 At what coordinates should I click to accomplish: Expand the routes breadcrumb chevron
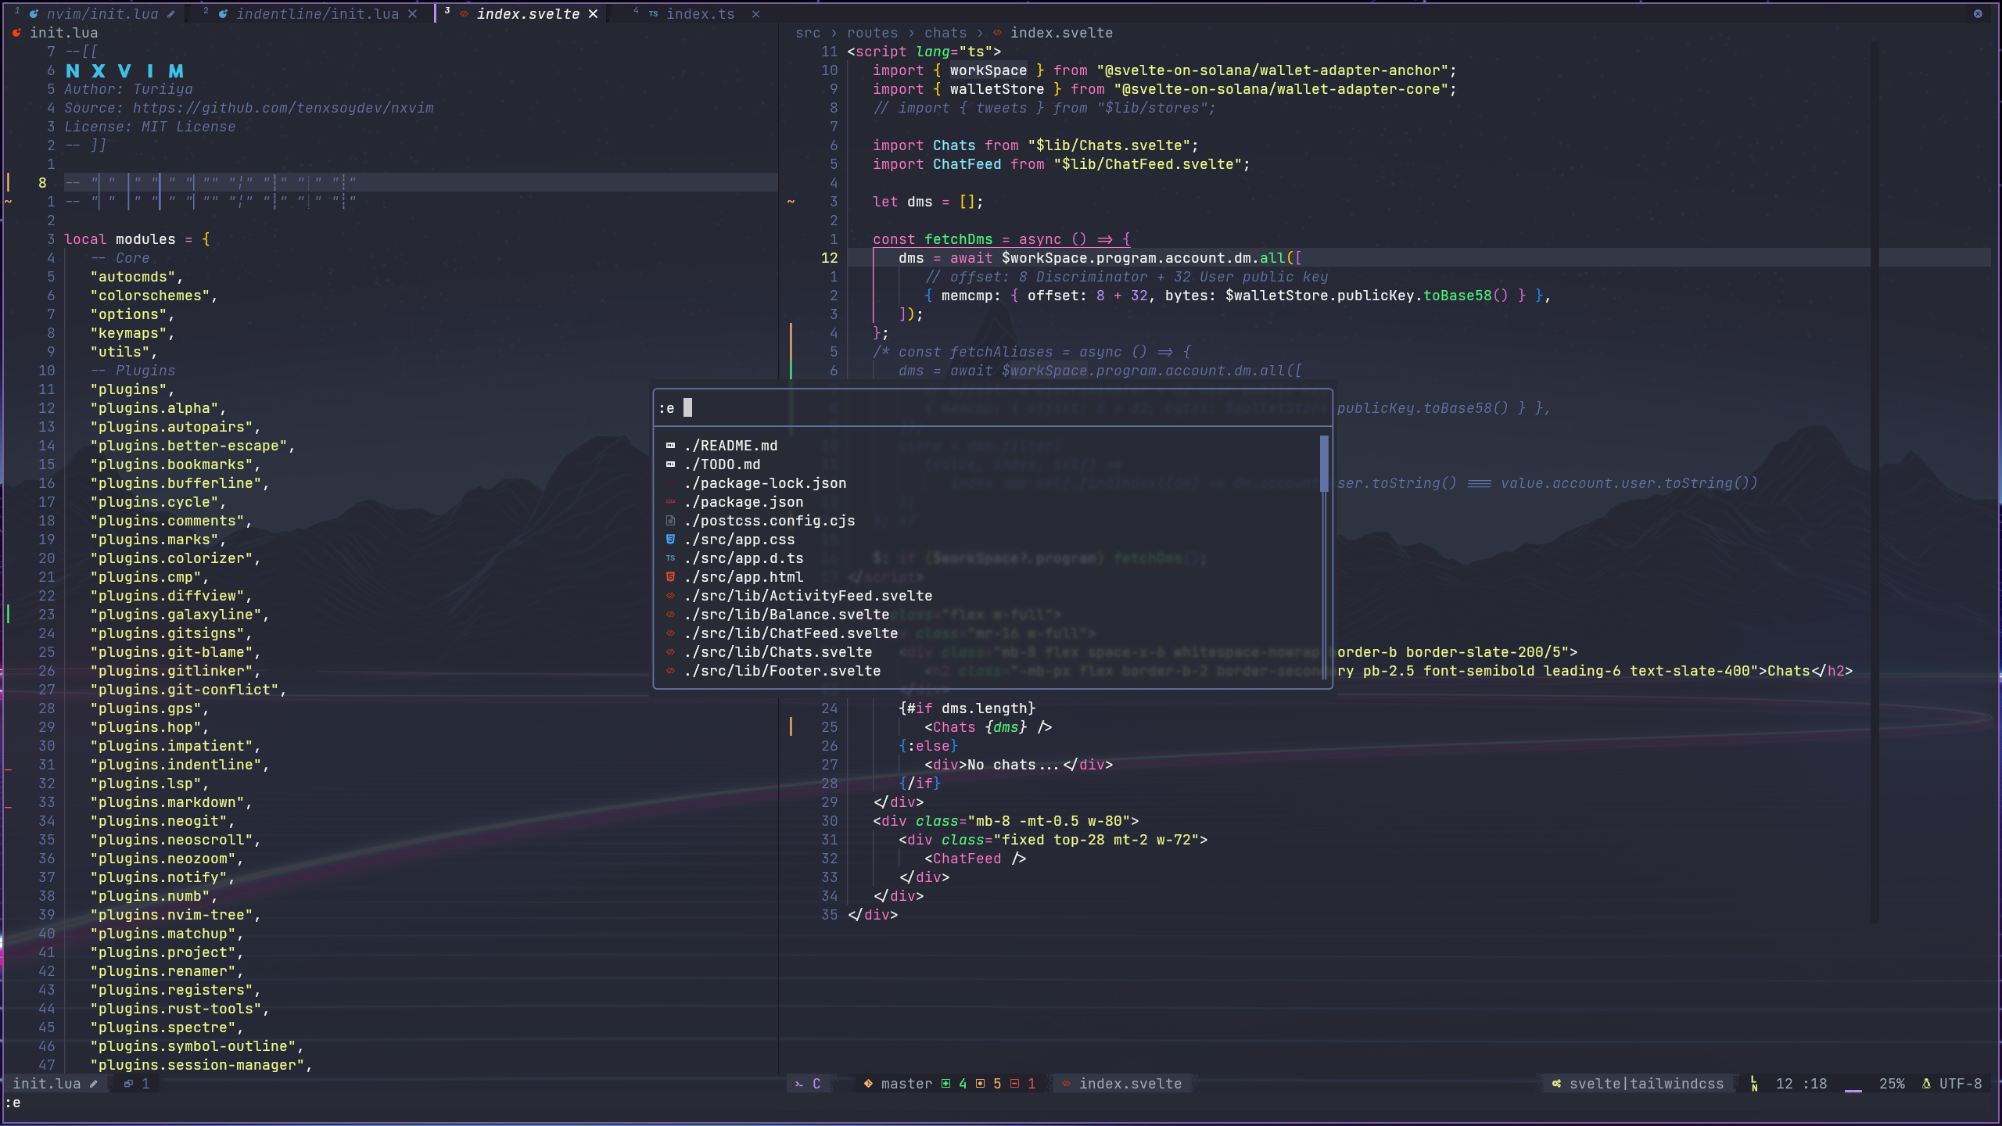pyautogui.click(x=912, y=33)
